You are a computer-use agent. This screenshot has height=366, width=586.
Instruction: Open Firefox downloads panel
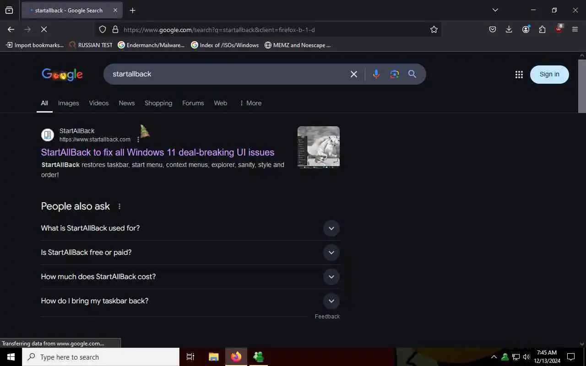pos(509,29)
